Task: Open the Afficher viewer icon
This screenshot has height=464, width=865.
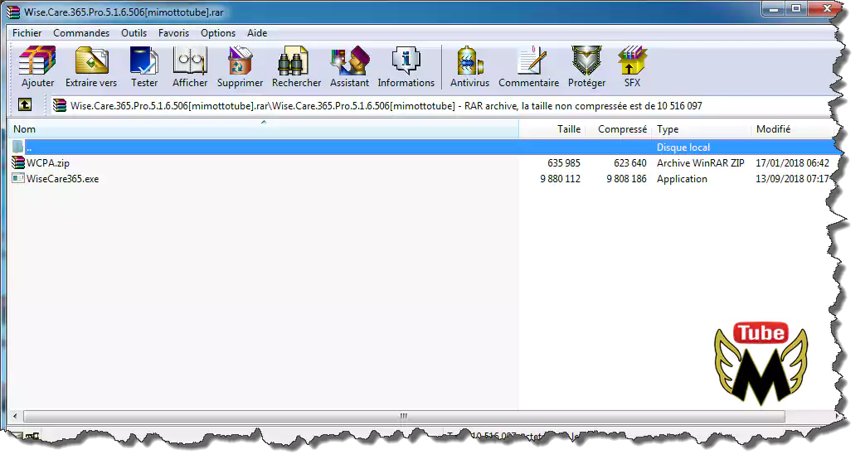Action: click(x=190, y=60)
